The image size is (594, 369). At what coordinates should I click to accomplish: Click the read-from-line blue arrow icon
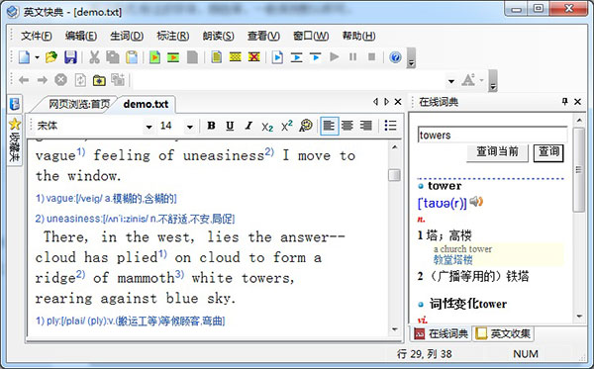pyautogui.click(x=296, y=57)
